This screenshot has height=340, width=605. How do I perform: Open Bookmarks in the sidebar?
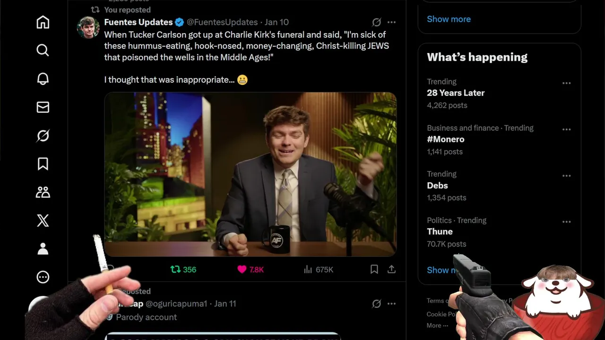click(x=43, y=164)
